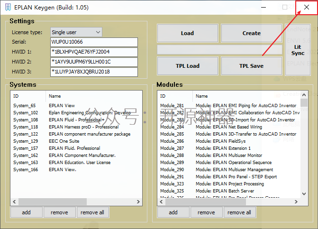The width and height of the screenshot is (318, 229).
Task: Select Module_286 EPLAN FieldSys row
Action: 229,141
